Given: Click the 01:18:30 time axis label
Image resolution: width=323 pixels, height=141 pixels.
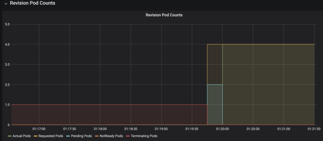Looking at the screenshot, I should click(131, 129).
